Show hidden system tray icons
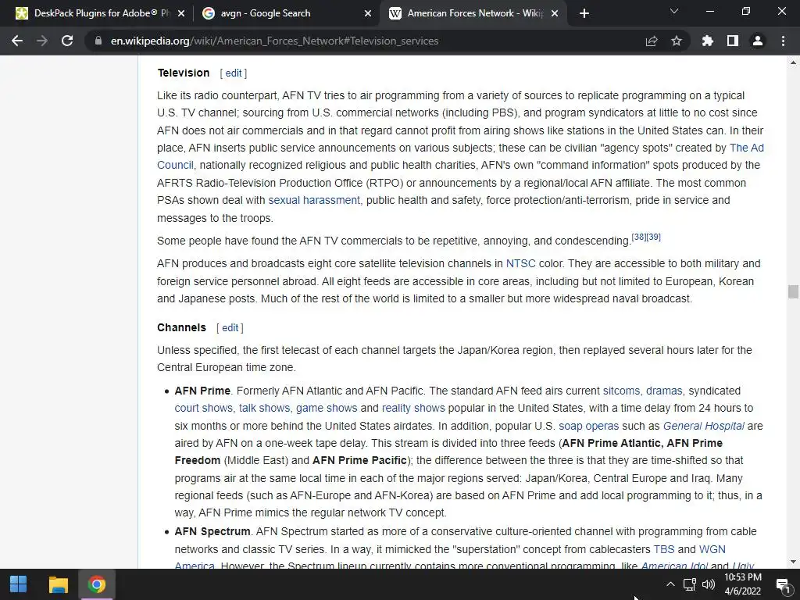Screen dimensions: 800x600 [x=670, y=584]
